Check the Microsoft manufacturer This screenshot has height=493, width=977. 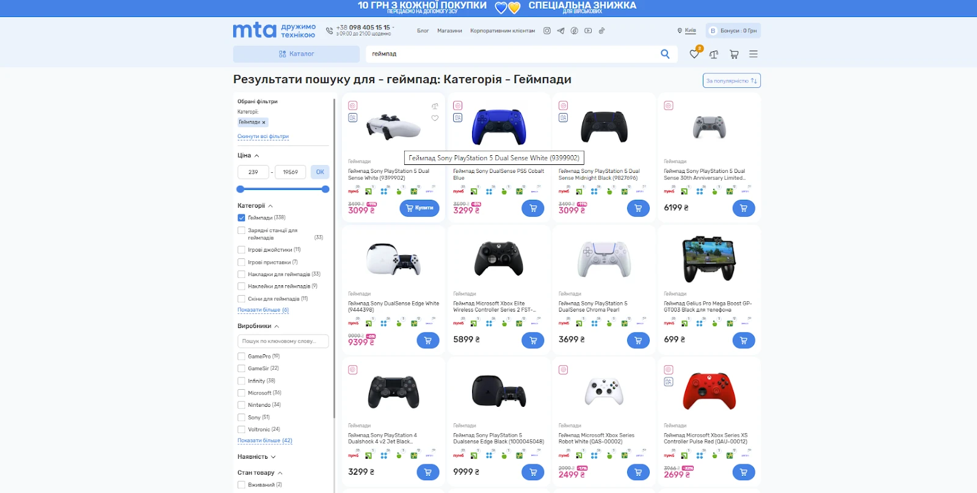[241, 393]
